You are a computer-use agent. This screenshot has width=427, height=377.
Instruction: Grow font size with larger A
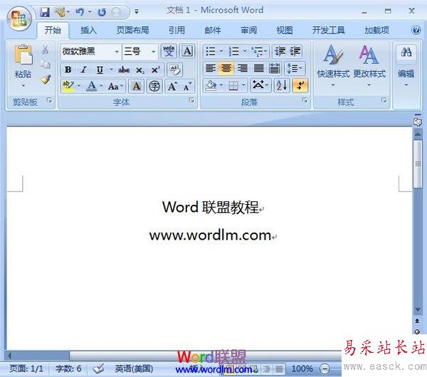tap(172, 87)
